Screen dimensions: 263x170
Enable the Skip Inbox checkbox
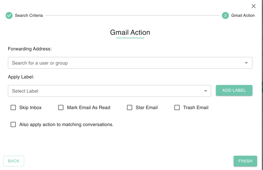(13, 108)
